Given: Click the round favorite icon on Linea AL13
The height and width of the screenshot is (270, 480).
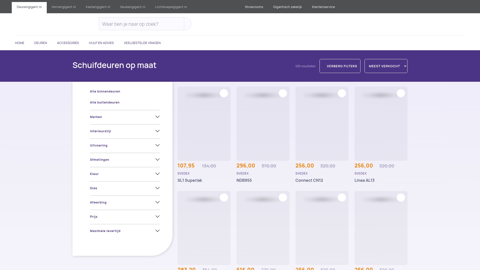Looking at the screenshot, I should point(401,93).
